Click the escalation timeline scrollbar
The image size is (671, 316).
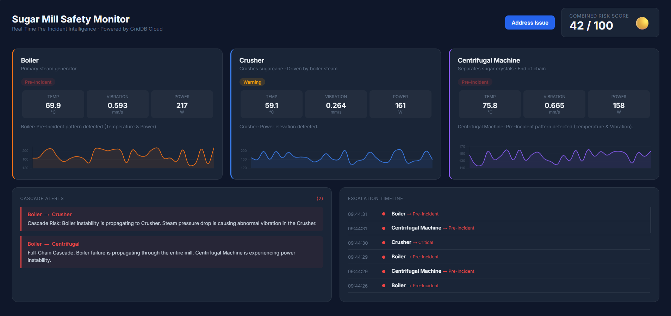[x=650, y=220]
